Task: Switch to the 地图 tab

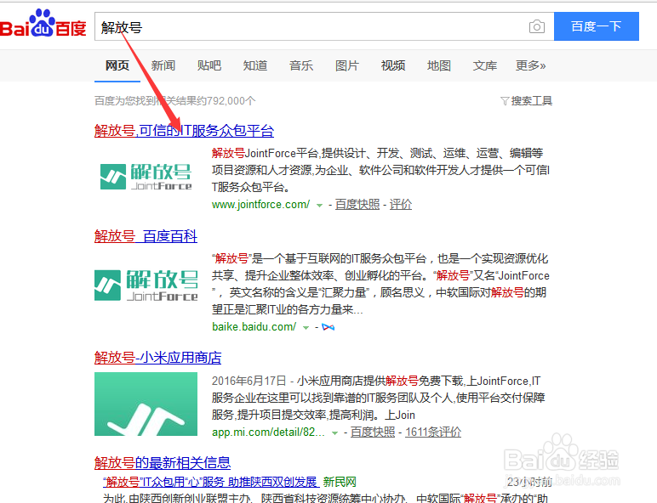Action: tap(438, 65)
